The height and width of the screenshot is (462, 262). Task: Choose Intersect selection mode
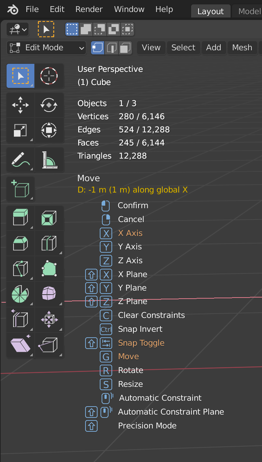[x=127, y=29]
